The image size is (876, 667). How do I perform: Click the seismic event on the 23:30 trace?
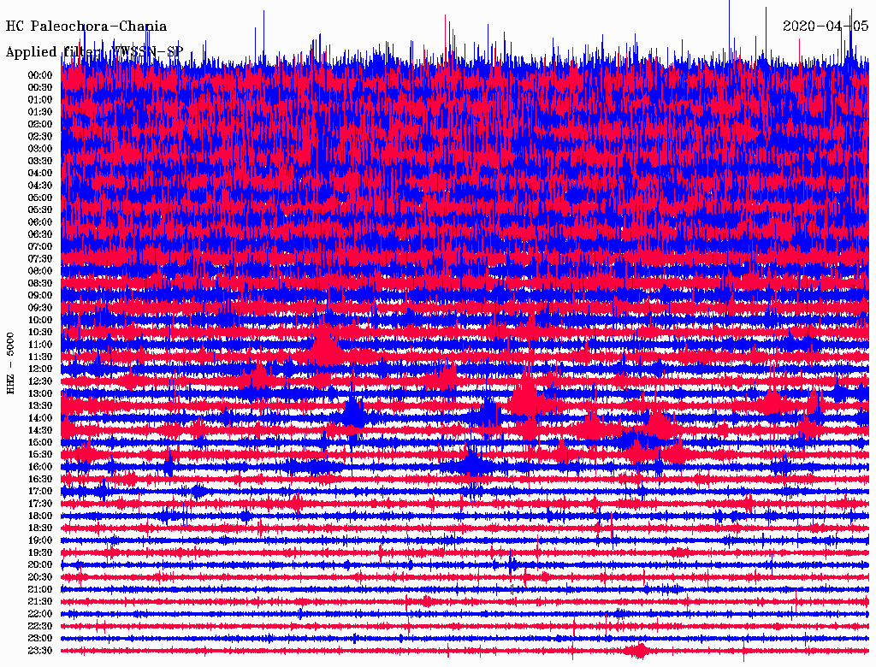click(637, 651)
